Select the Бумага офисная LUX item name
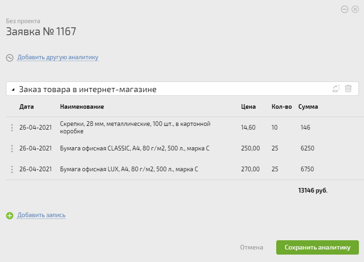 click(129, 169)
